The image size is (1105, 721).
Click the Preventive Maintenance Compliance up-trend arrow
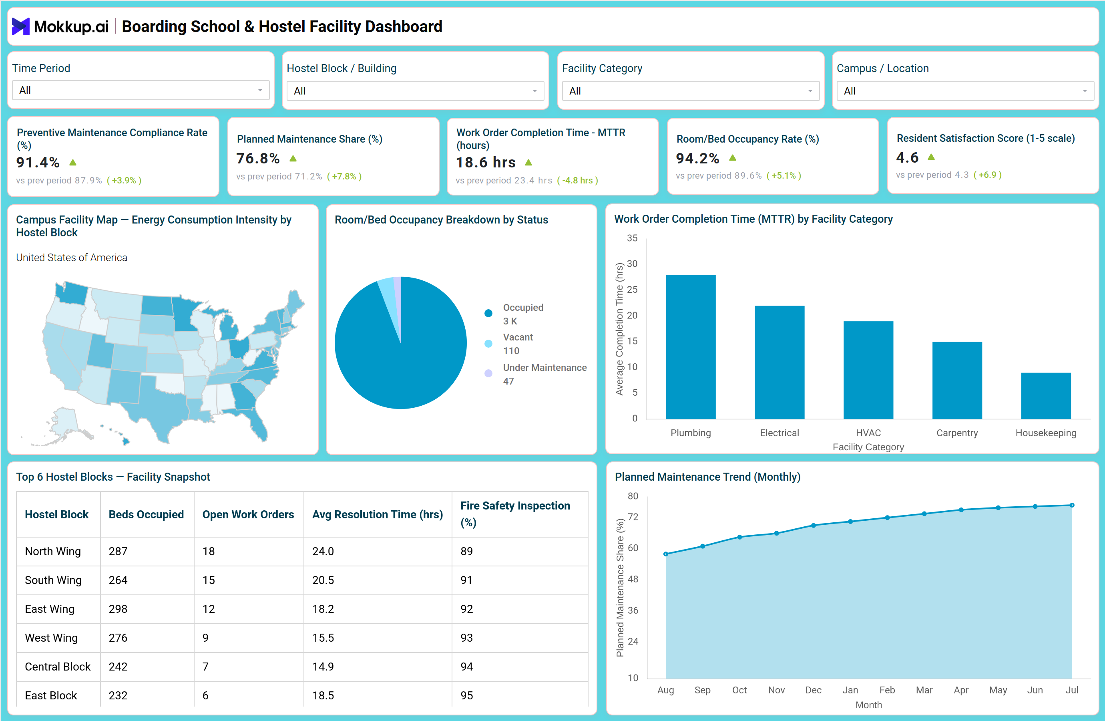pyautogui.click(x=73, y=163)
